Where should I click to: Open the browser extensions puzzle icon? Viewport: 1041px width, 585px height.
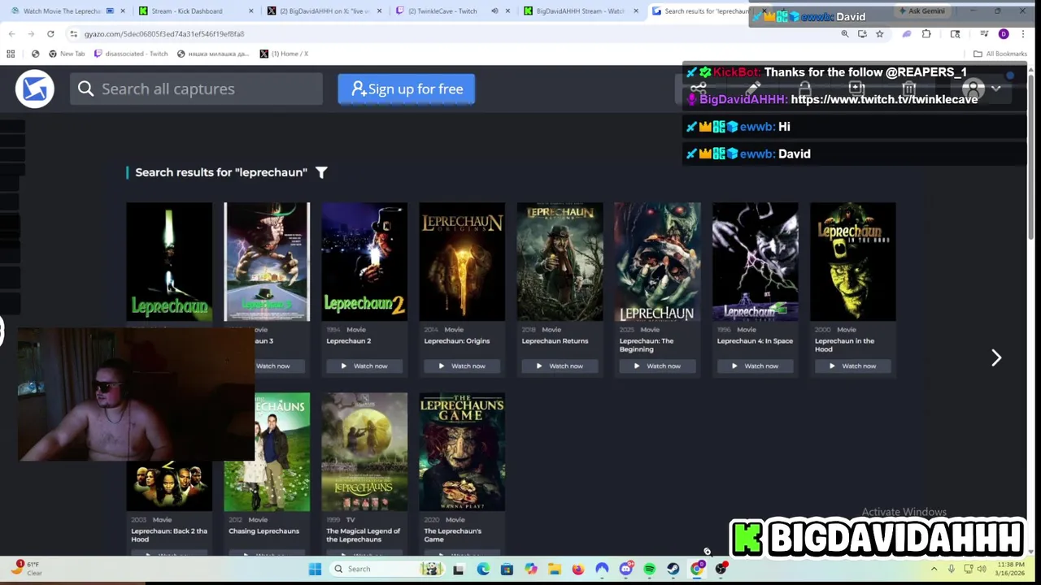click(x=926, y=34)
